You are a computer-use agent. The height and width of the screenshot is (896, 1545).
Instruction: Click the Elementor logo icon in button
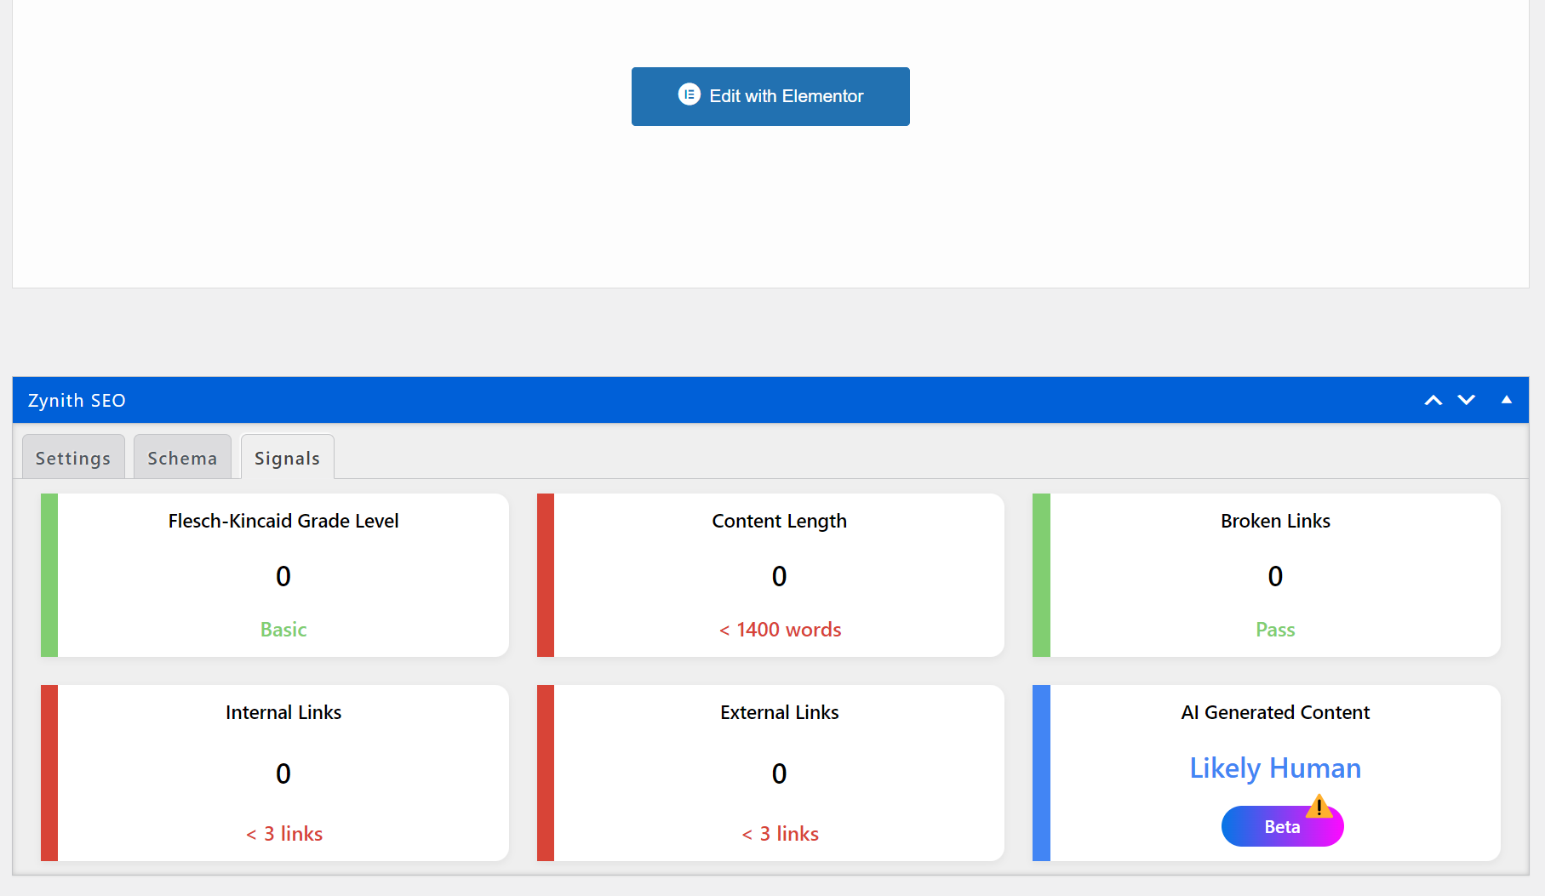(689, 94)
